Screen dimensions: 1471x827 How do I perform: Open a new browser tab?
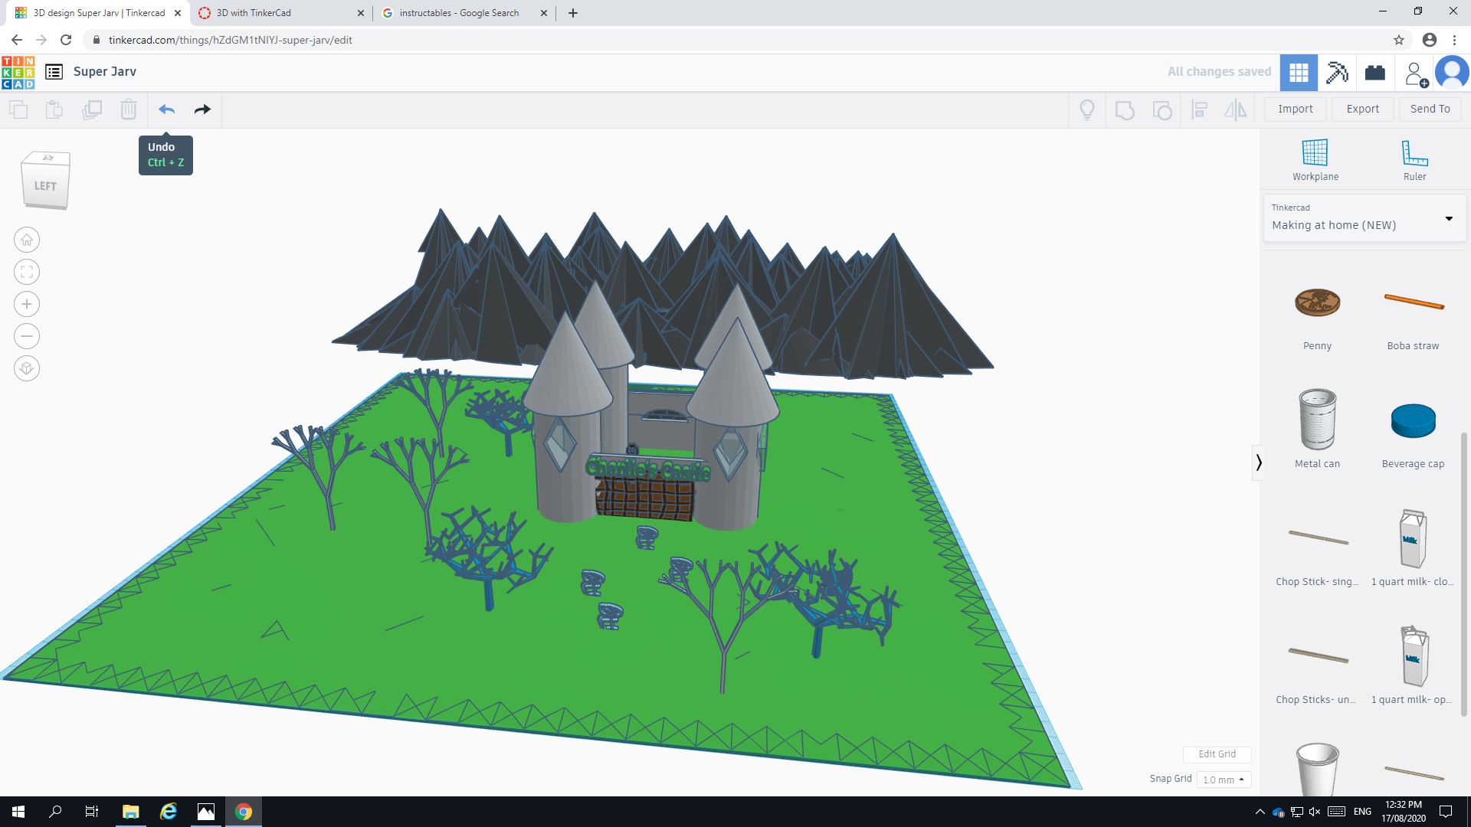[573, 13]
